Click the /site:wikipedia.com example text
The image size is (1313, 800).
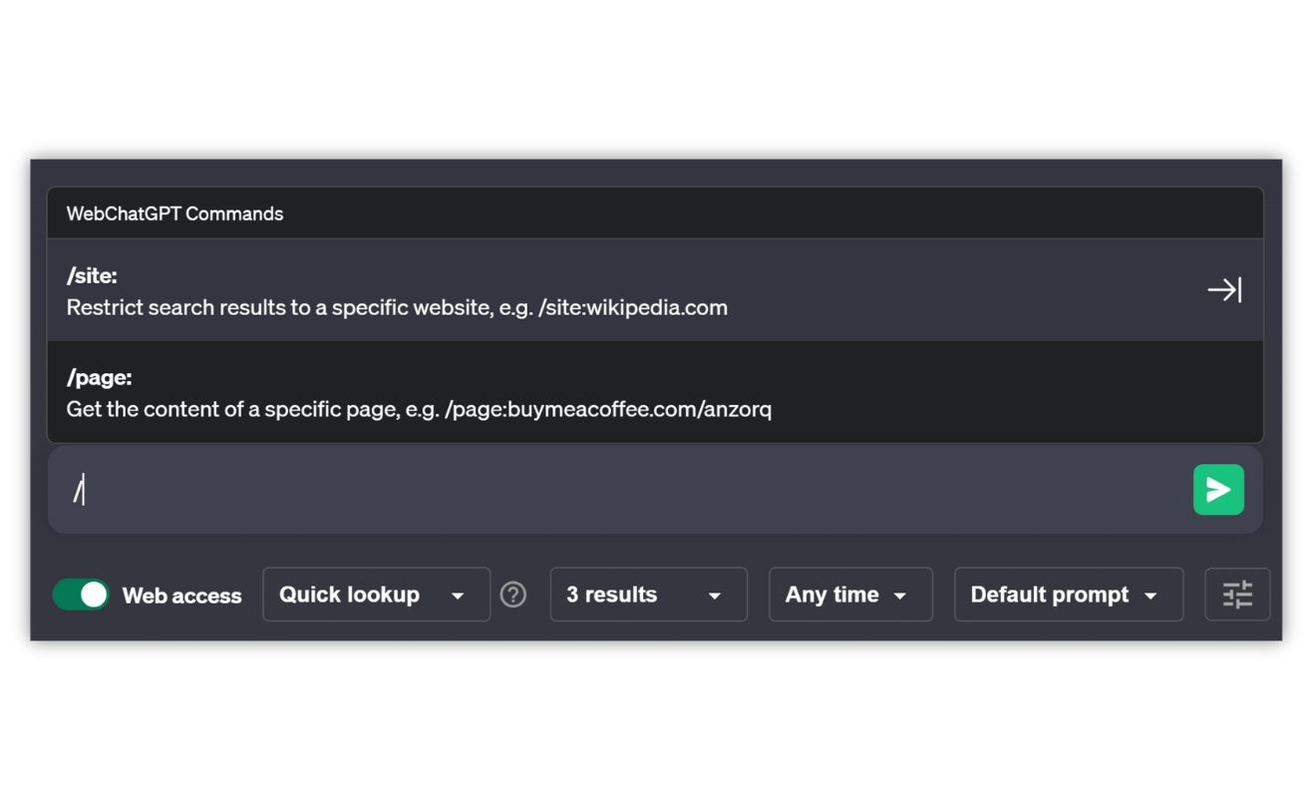point(634,308)
